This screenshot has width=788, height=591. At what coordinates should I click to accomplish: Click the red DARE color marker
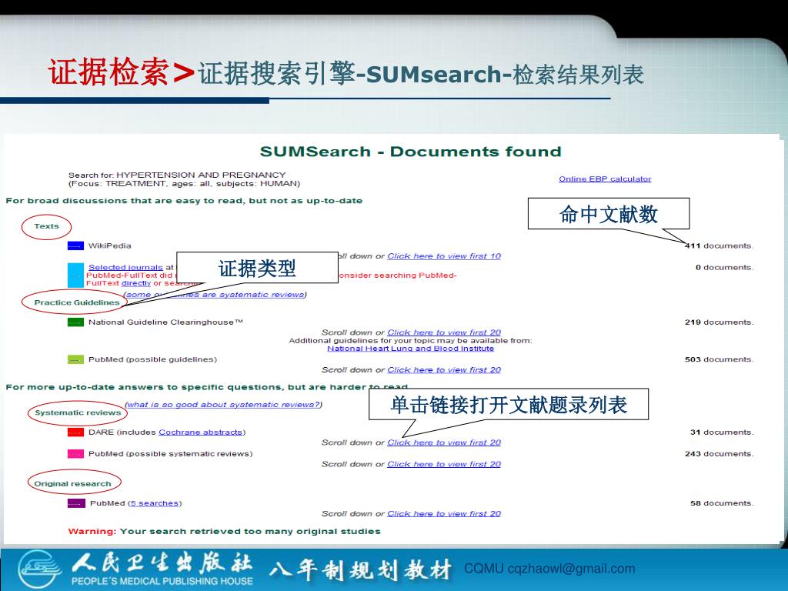75,432
